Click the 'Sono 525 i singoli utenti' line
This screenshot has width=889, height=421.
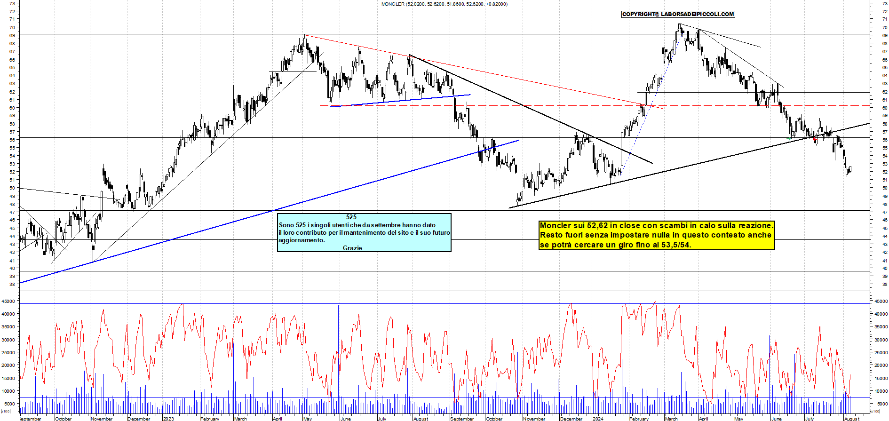357,225
